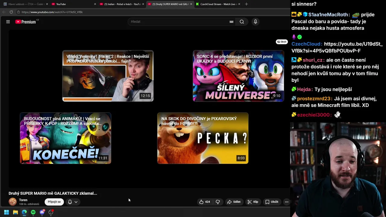The height and width of the screenshot is (217, 386).
Task: Click the Připojit se join button
Action: (x=54, y=202)
